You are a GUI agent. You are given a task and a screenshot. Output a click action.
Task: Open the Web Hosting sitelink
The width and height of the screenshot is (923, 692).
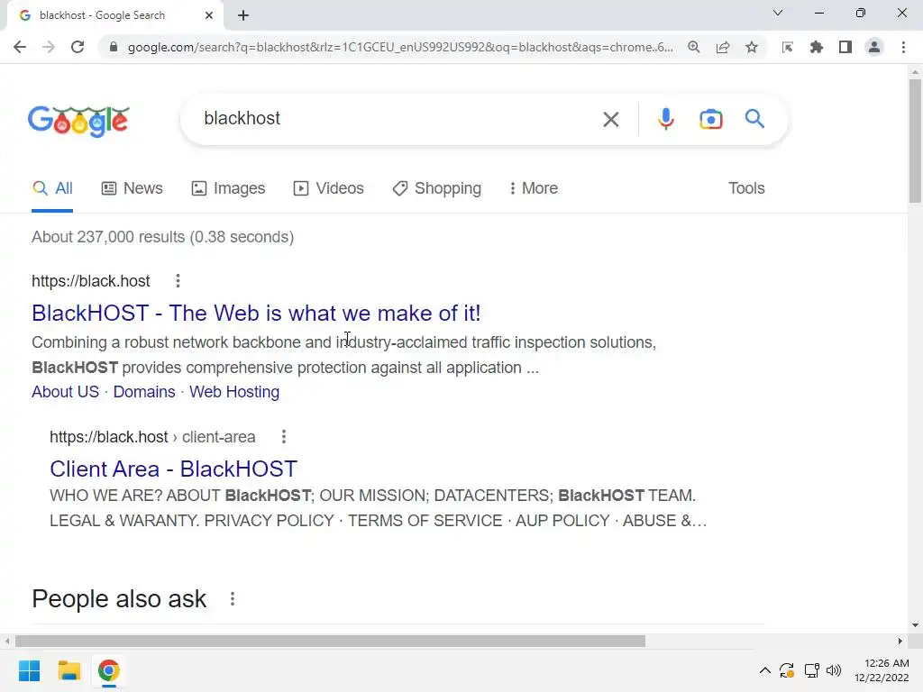(234, 392)
